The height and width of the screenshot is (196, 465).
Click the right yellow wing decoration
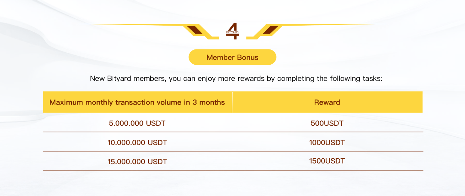pyautogui.click(x=316, y=31)
